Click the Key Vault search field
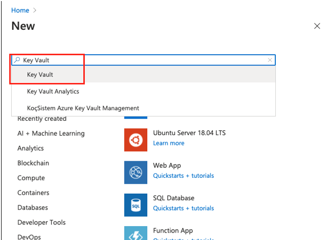The width and height of the screenshot is (334, 240). [144, 60]
